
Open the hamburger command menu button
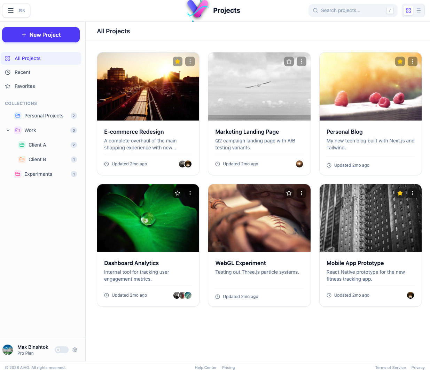point(16,10)
